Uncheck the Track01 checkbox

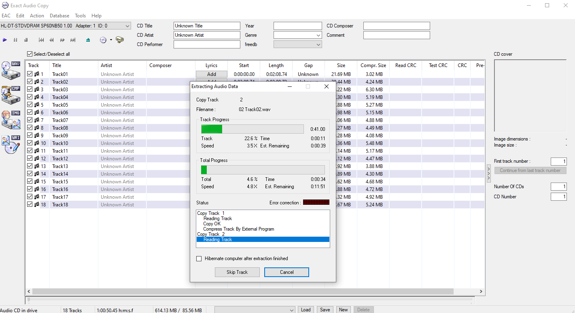point(30,74)
